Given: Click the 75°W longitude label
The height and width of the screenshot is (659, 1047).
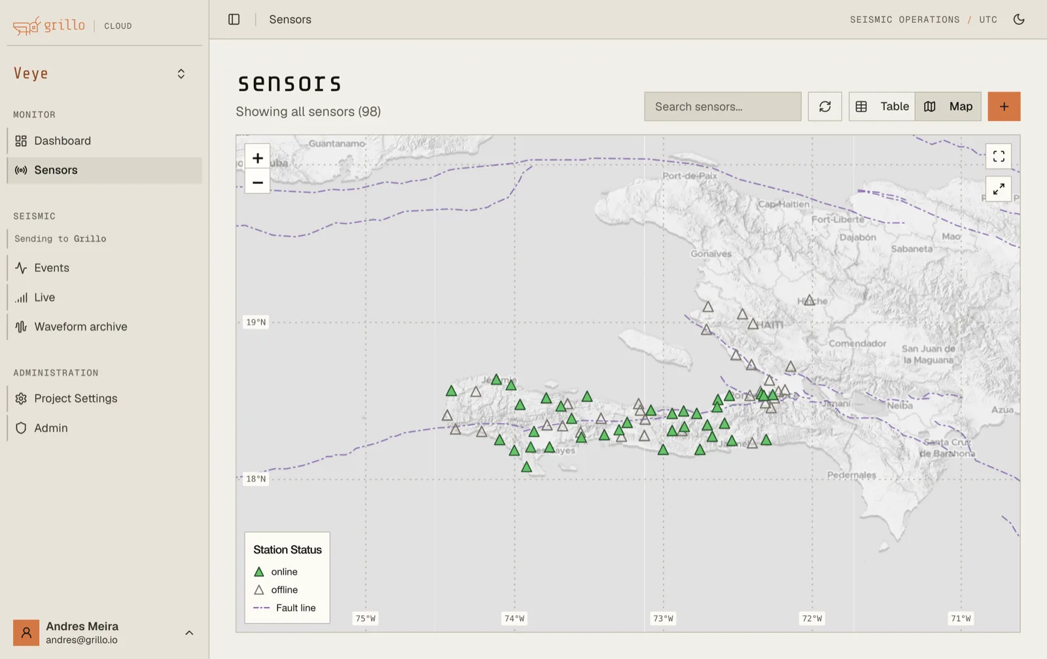Looking at the screenshot, I should coord(366,618).
